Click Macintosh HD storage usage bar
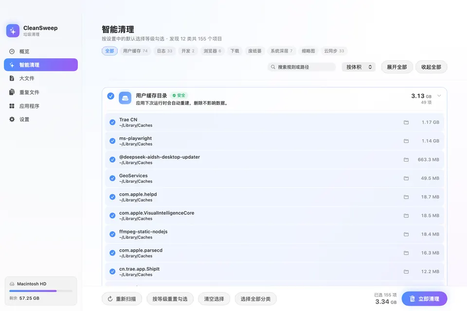The image size is (467, 311). click(x=41, y=291)
